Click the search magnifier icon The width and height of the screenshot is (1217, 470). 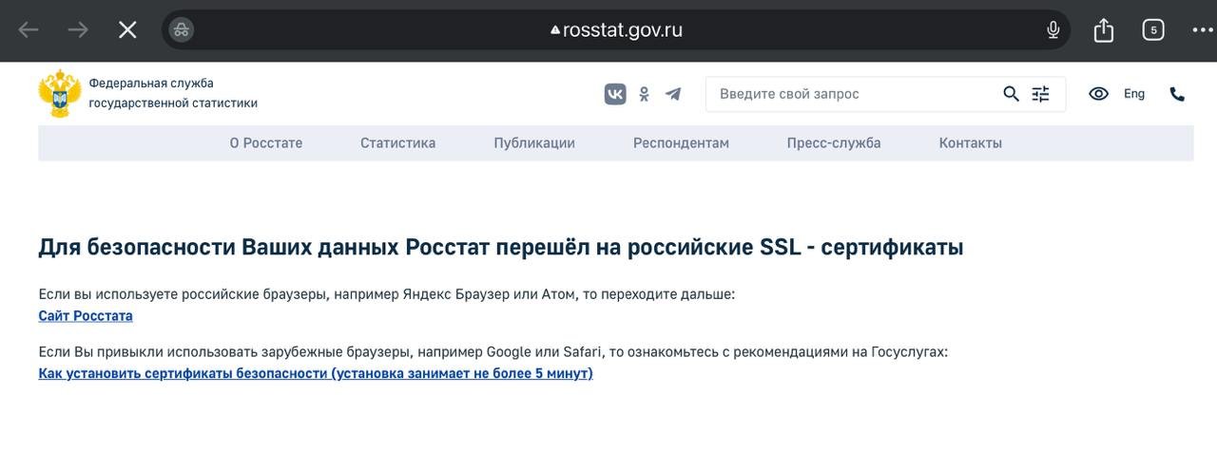(1011, 94)
